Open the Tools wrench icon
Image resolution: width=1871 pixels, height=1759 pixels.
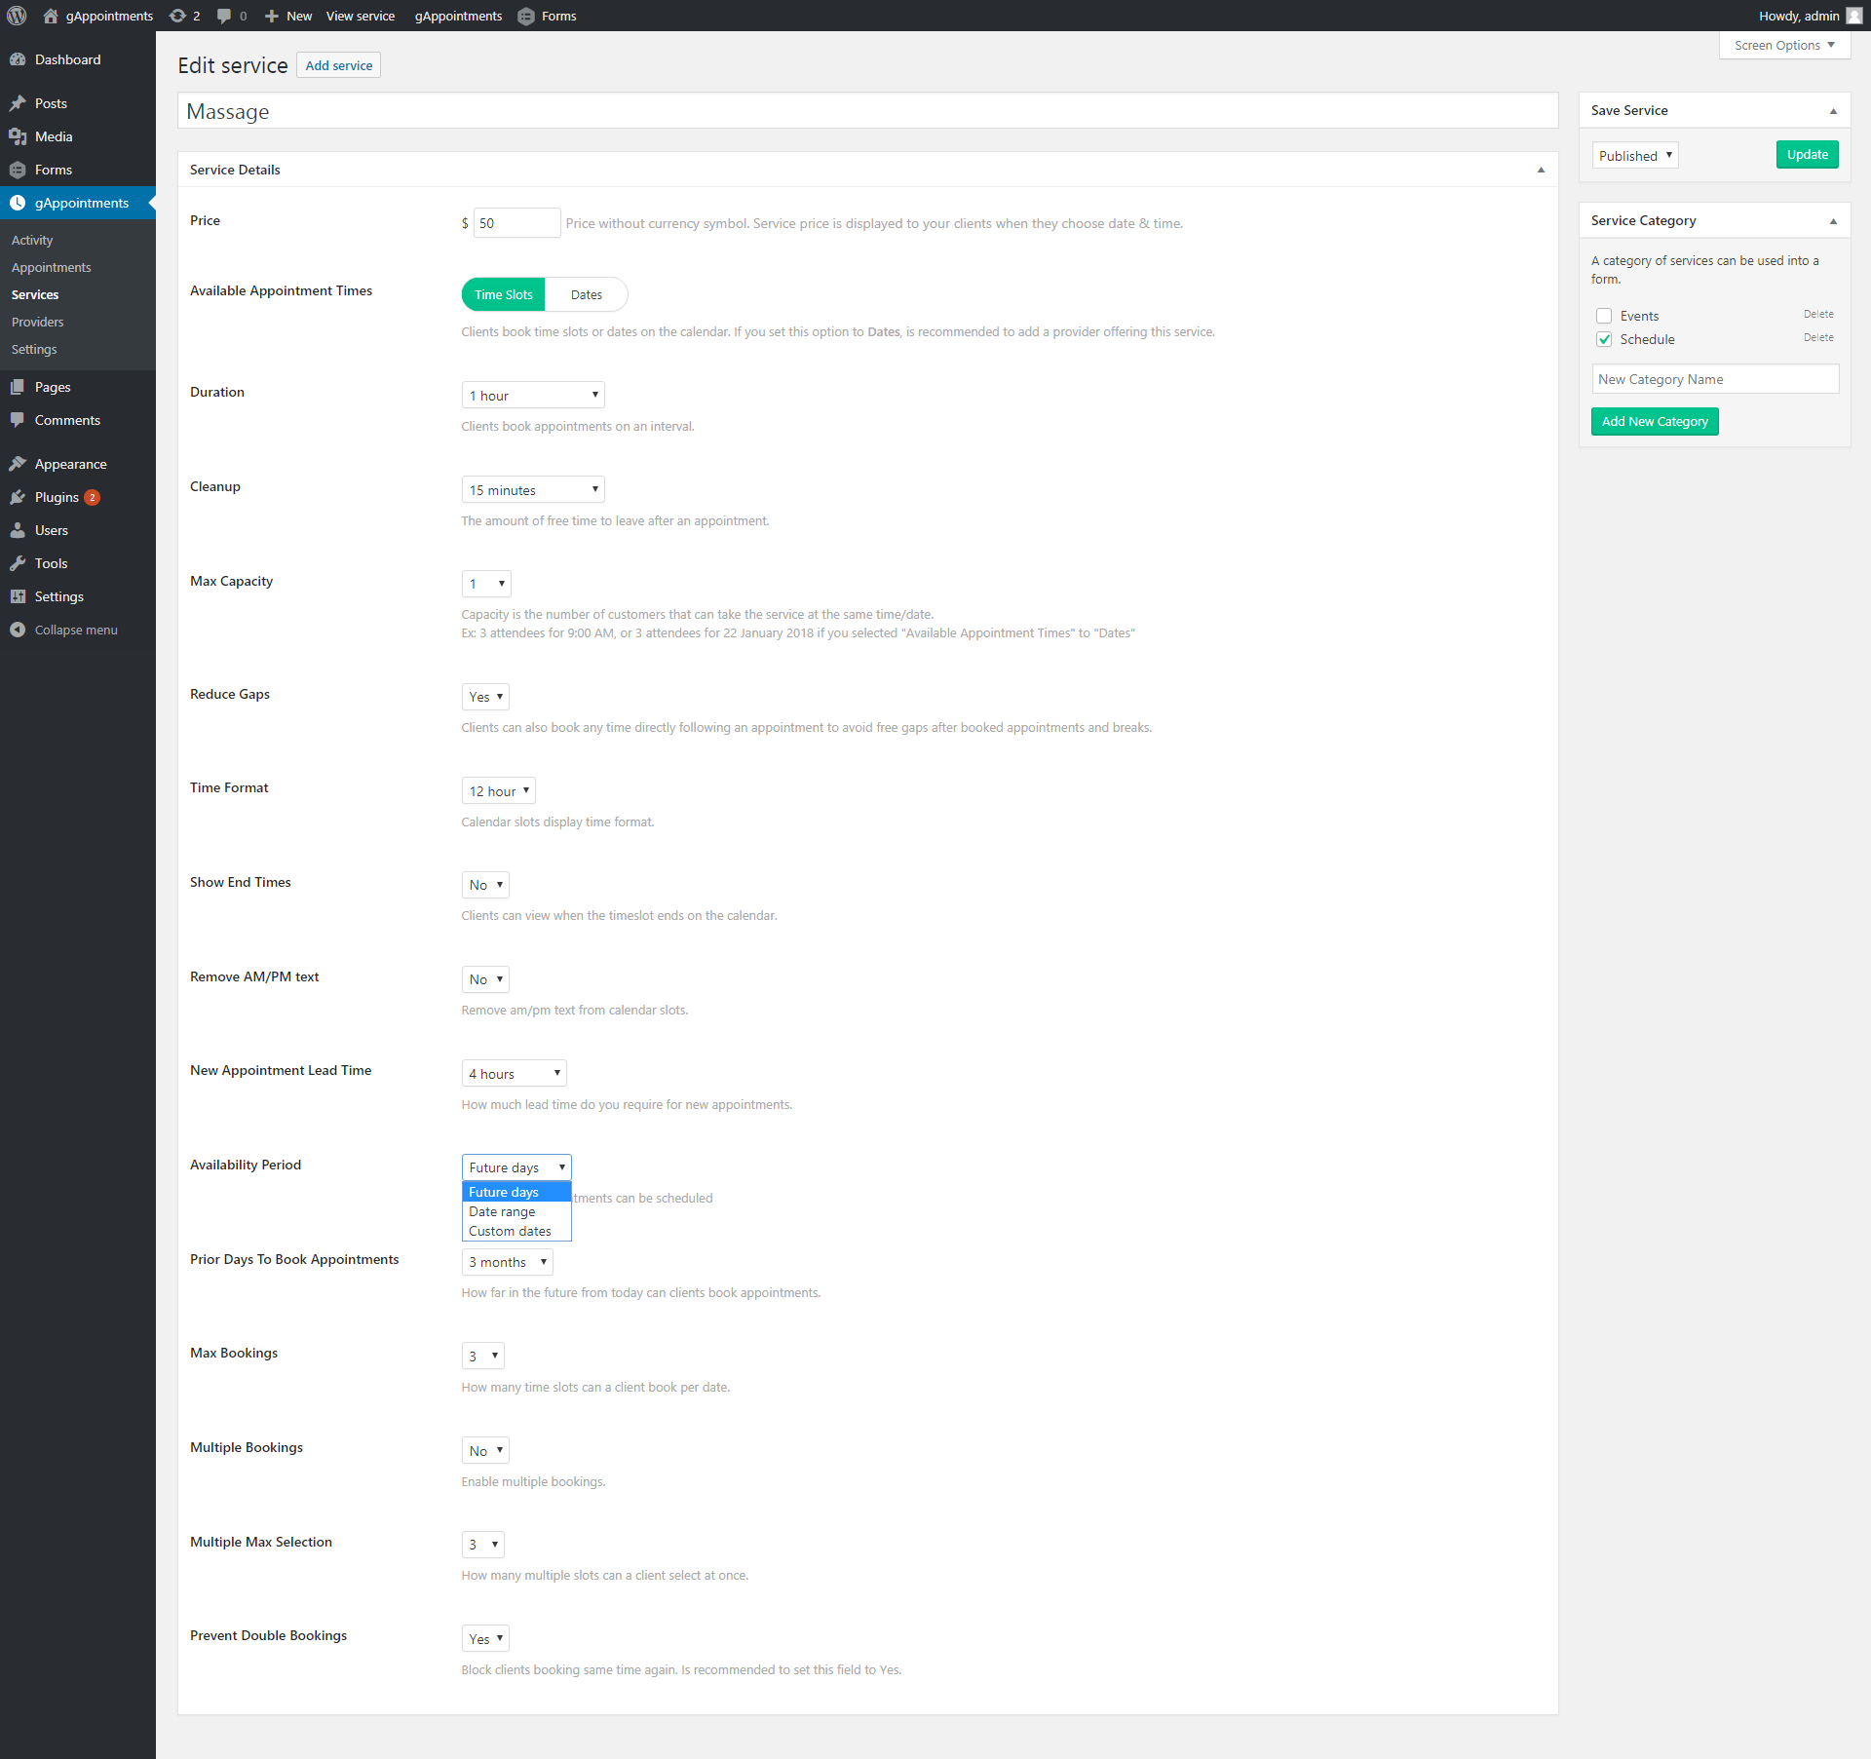[18, 563]
